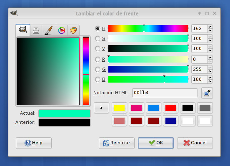Image resolution: width=230 pixels, height=166 pixels.
Task: Pick the bright blue history swatch
Action: 153,108
